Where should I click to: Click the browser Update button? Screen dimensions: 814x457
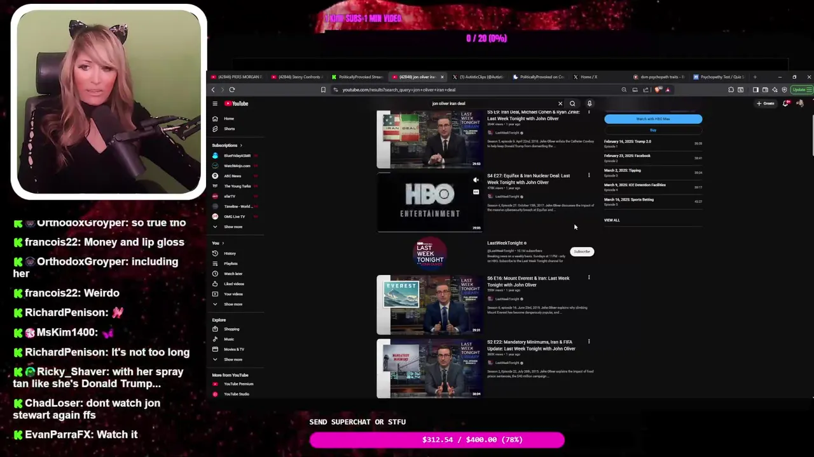coord(801,89)
